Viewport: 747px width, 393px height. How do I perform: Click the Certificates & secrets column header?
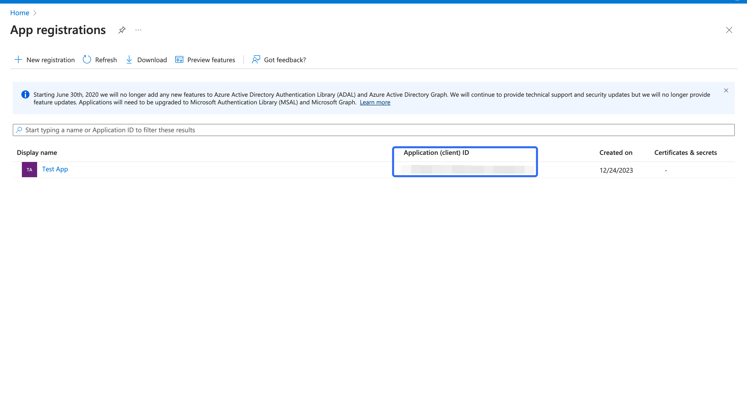[685, 153]
